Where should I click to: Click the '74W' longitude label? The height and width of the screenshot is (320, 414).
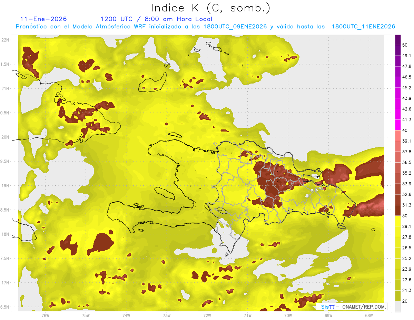point(126,315)
